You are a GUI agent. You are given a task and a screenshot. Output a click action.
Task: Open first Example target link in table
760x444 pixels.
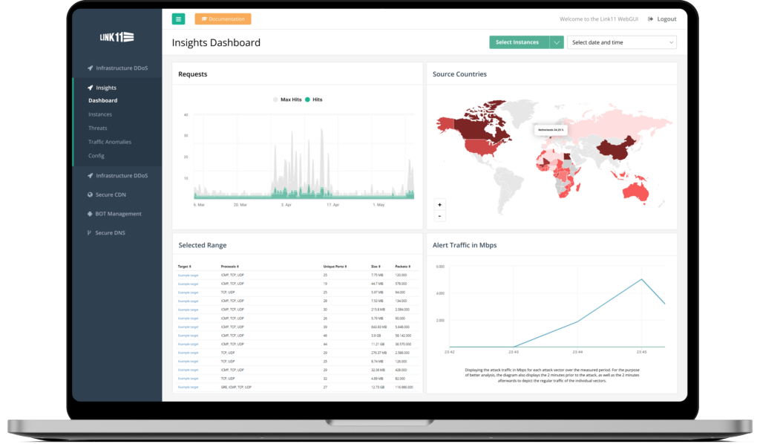point(188,275)
